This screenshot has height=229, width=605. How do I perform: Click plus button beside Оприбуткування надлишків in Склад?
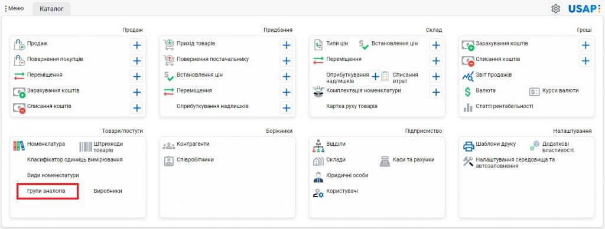tap(375, 76)
